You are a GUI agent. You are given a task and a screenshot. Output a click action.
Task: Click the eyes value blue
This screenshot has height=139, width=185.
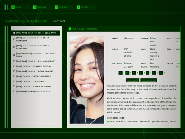point(177,49)
